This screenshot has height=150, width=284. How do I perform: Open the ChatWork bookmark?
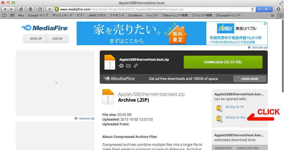(135, 15)
